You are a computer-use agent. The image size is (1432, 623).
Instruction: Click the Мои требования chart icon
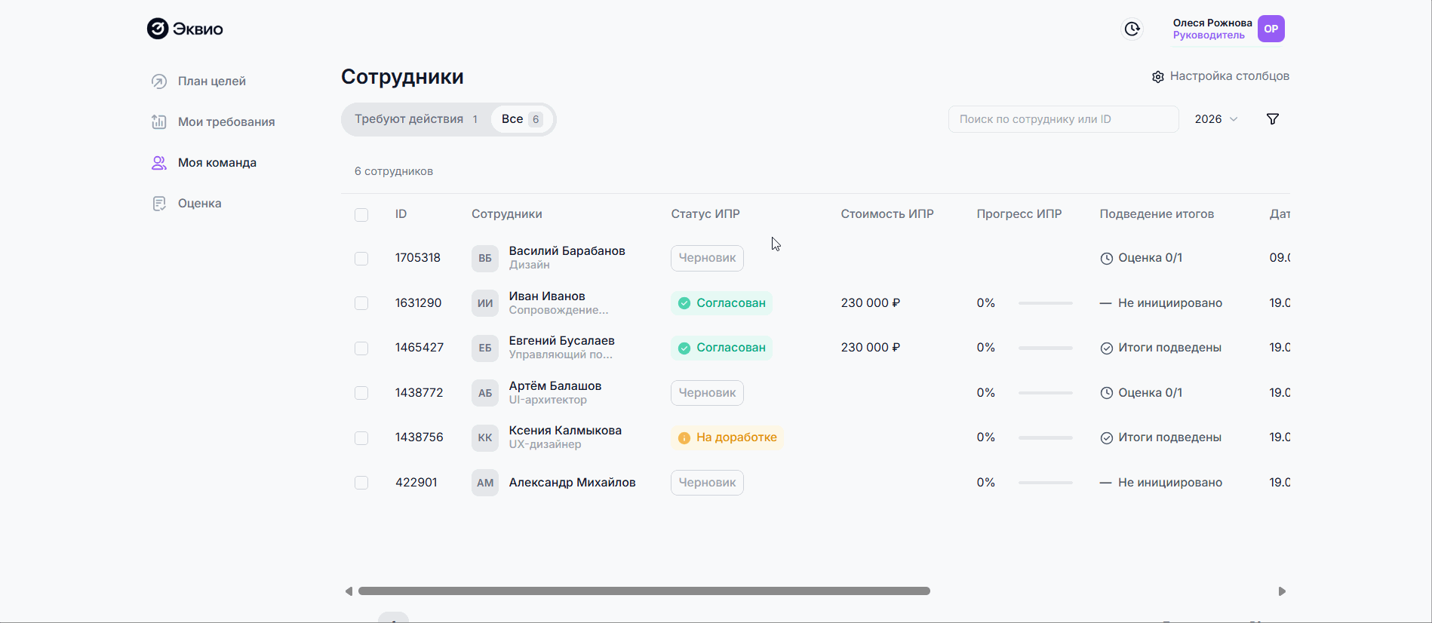[159, 122]
